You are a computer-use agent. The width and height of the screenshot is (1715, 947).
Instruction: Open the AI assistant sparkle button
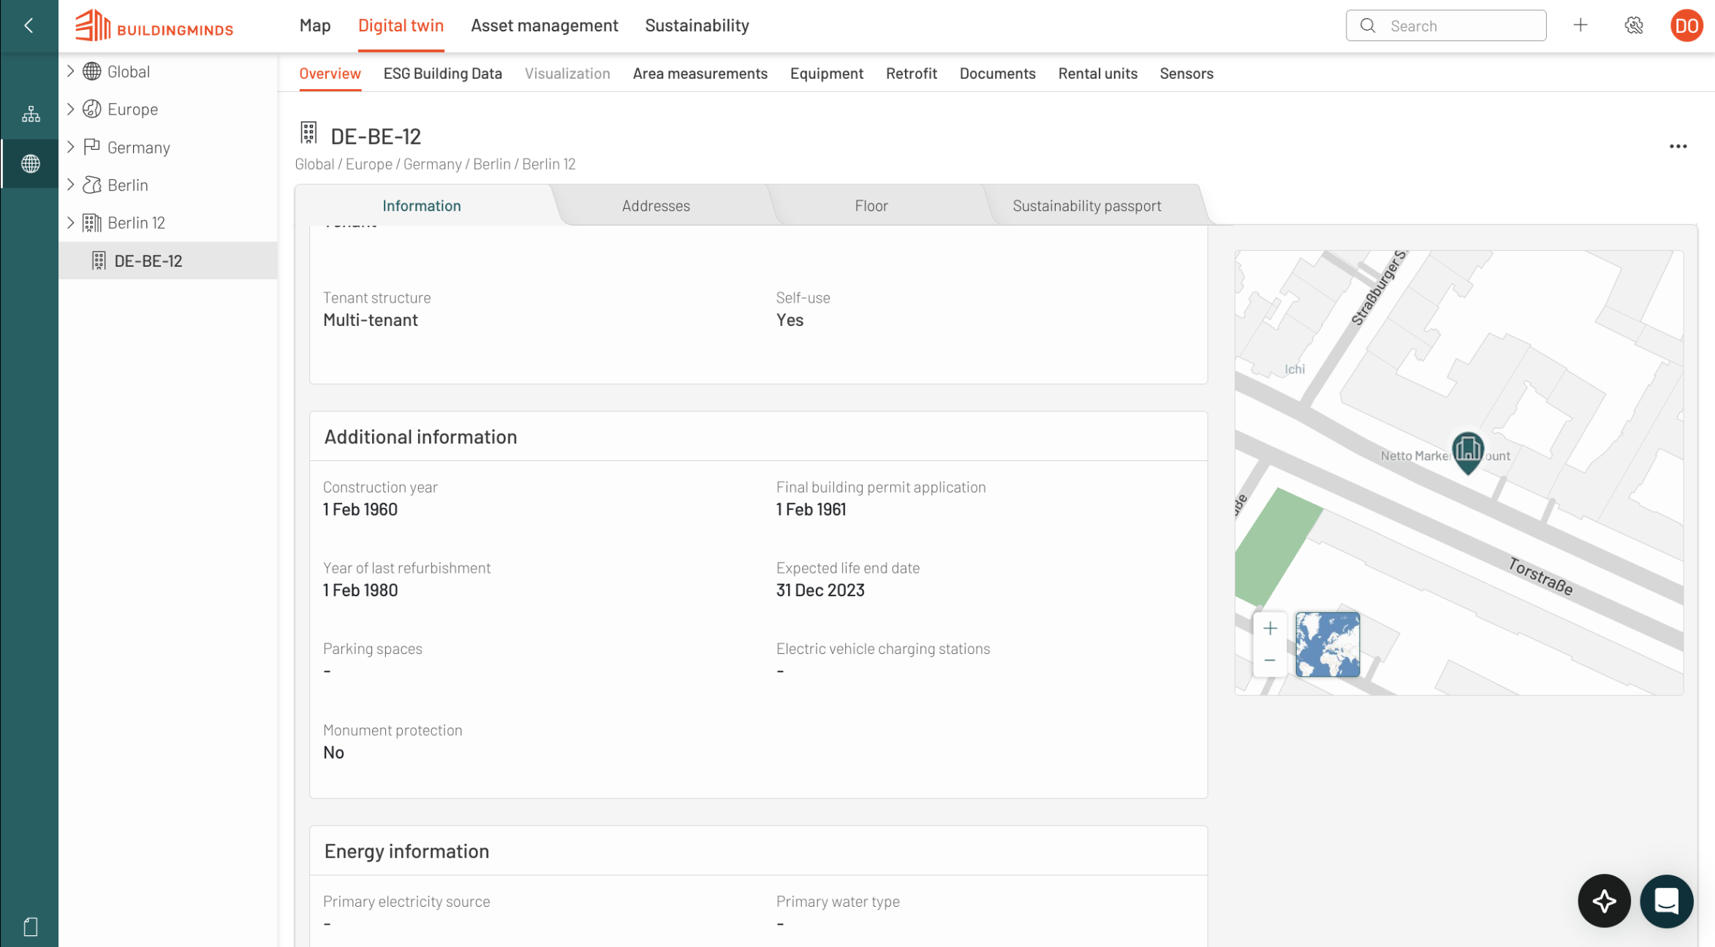coord(1604,901)
